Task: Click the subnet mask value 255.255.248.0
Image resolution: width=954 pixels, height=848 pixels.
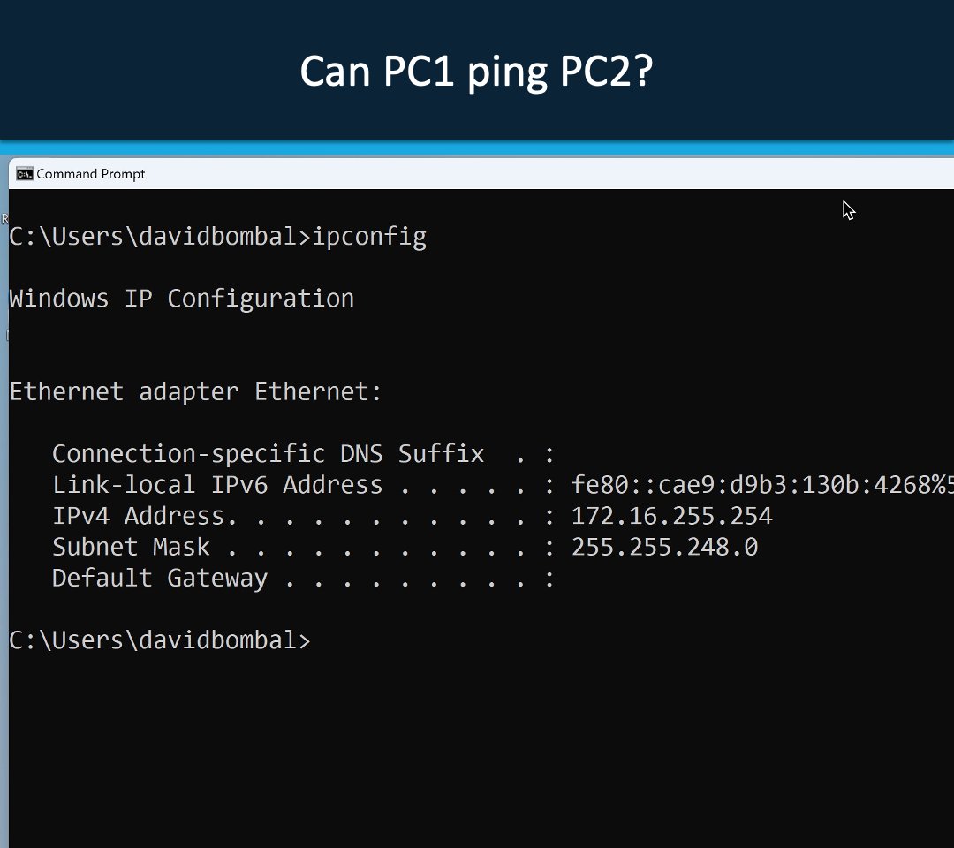Action: (x=664, y=547)
